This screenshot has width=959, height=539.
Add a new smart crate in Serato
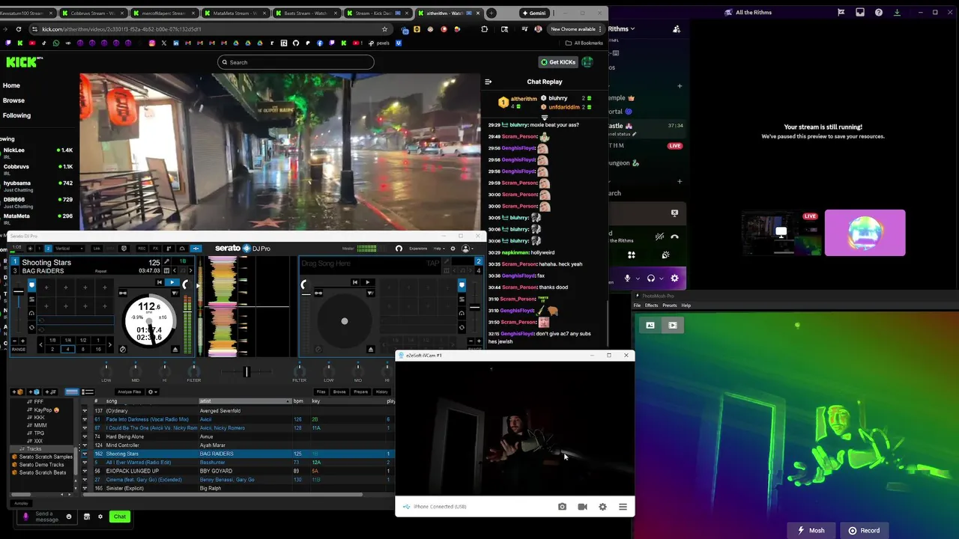pos(34,392)
